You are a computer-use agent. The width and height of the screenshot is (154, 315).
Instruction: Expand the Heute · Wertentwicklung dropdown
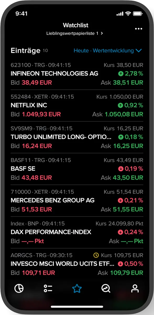108,51
